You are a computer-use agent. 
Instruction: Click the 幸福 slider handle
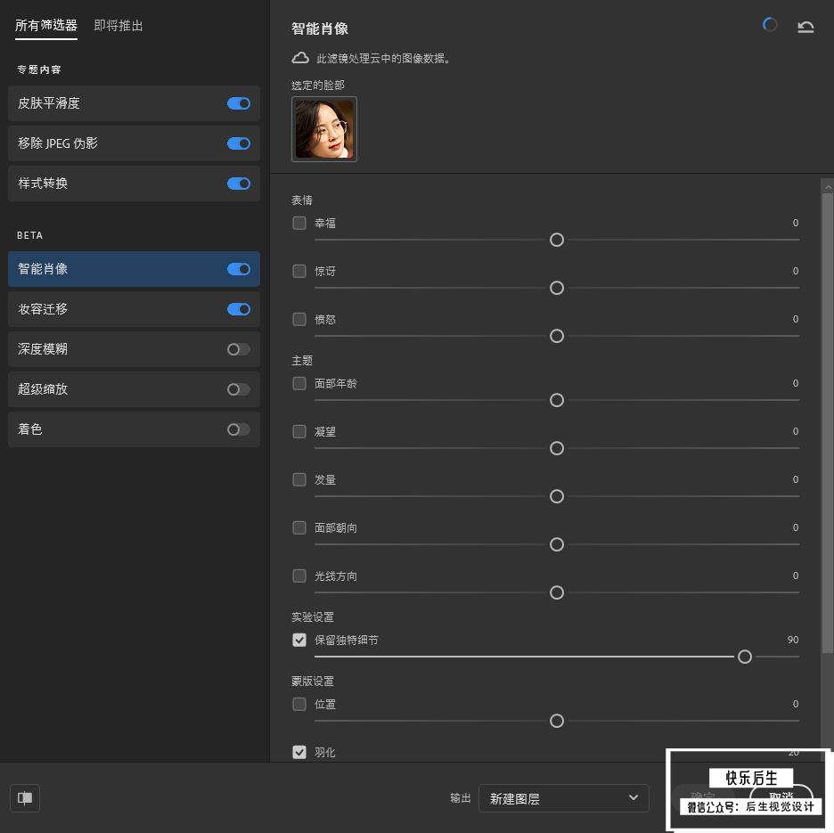(557, 240)
